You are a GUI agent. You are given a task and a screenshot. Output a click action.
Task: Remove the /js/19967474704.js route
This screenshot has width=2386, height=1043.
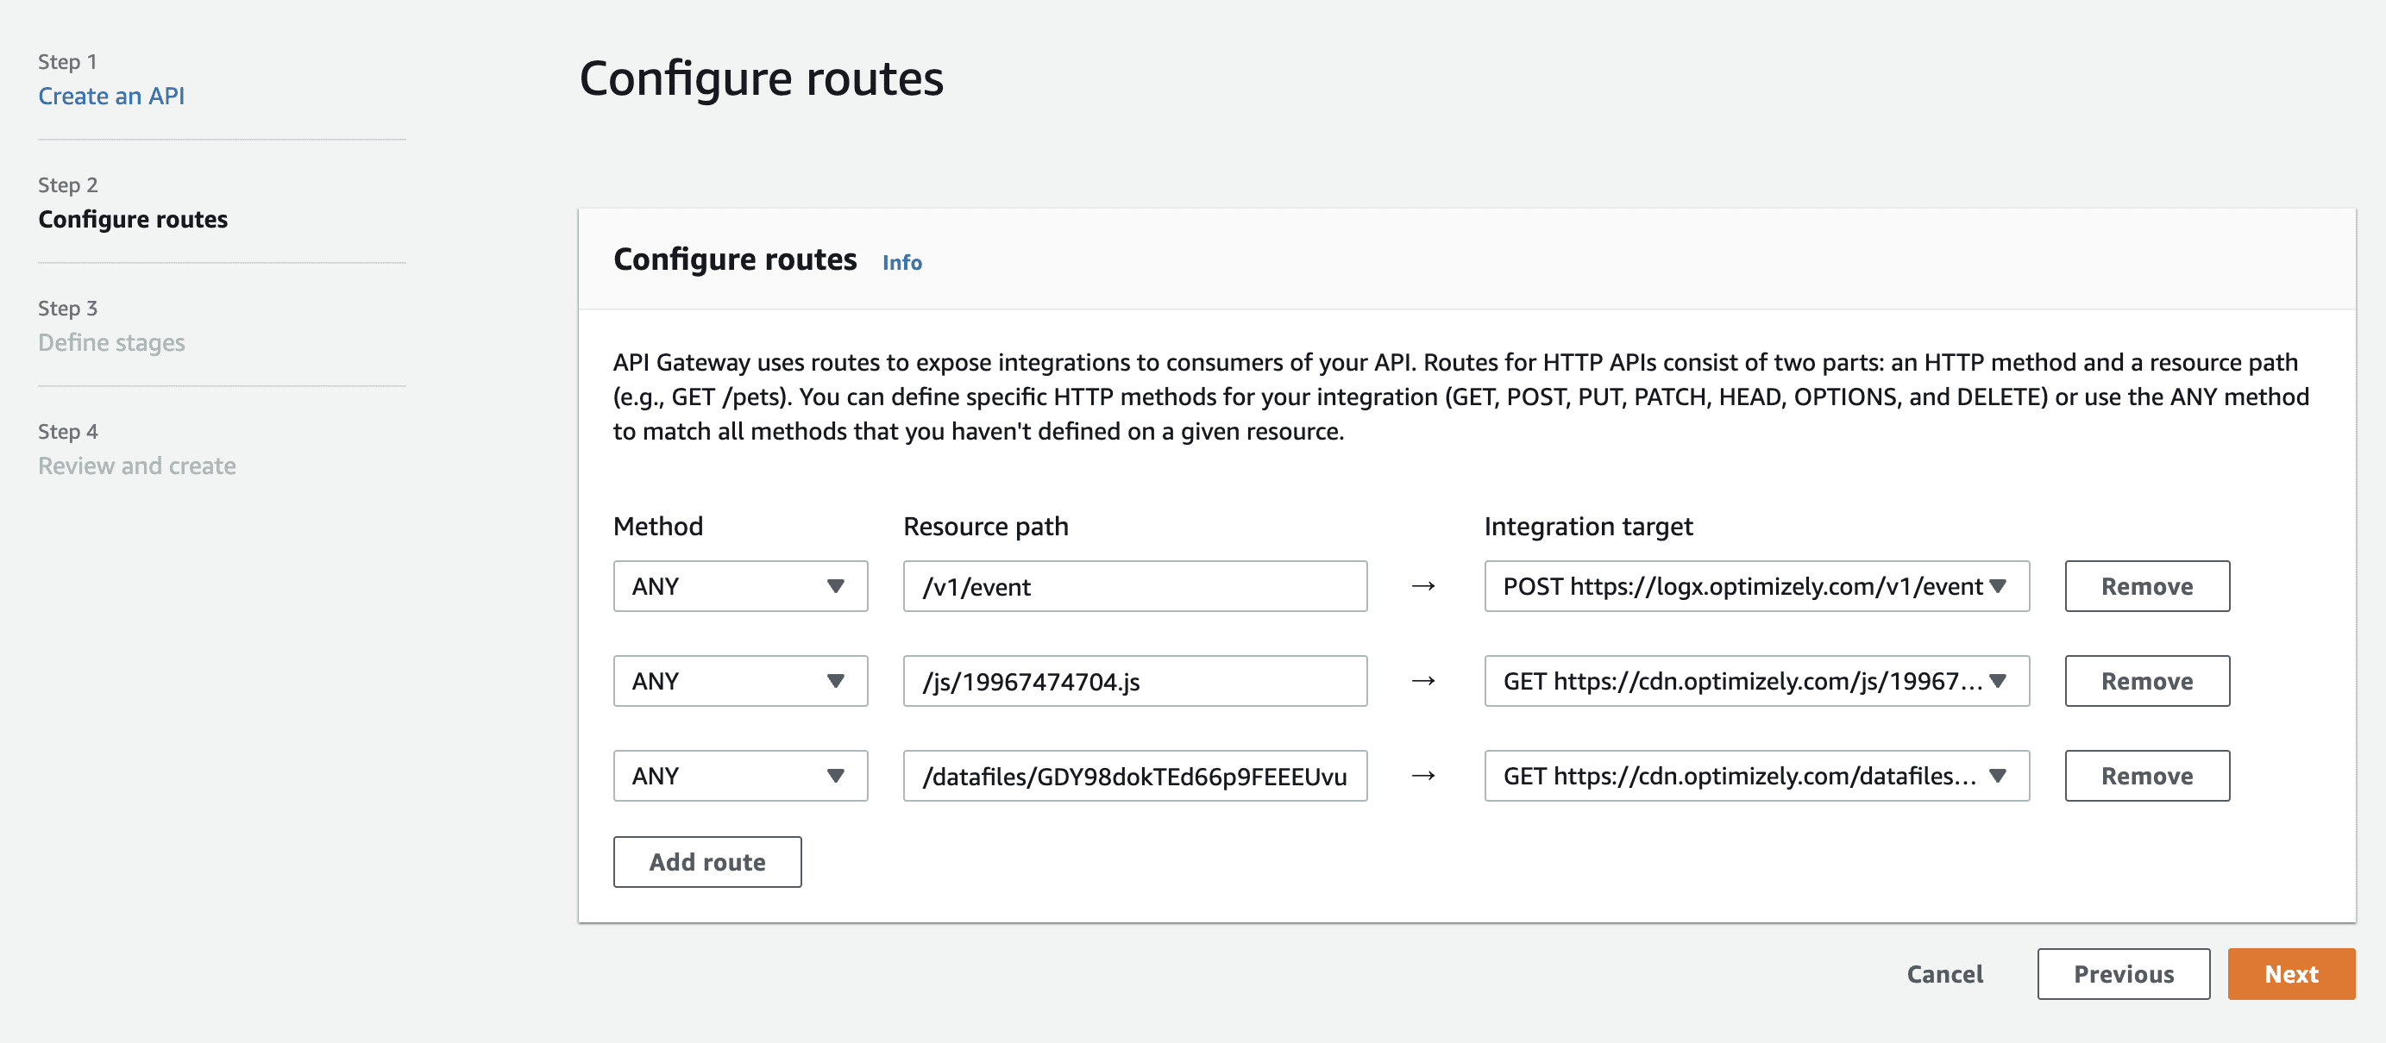coord(2147,680)
